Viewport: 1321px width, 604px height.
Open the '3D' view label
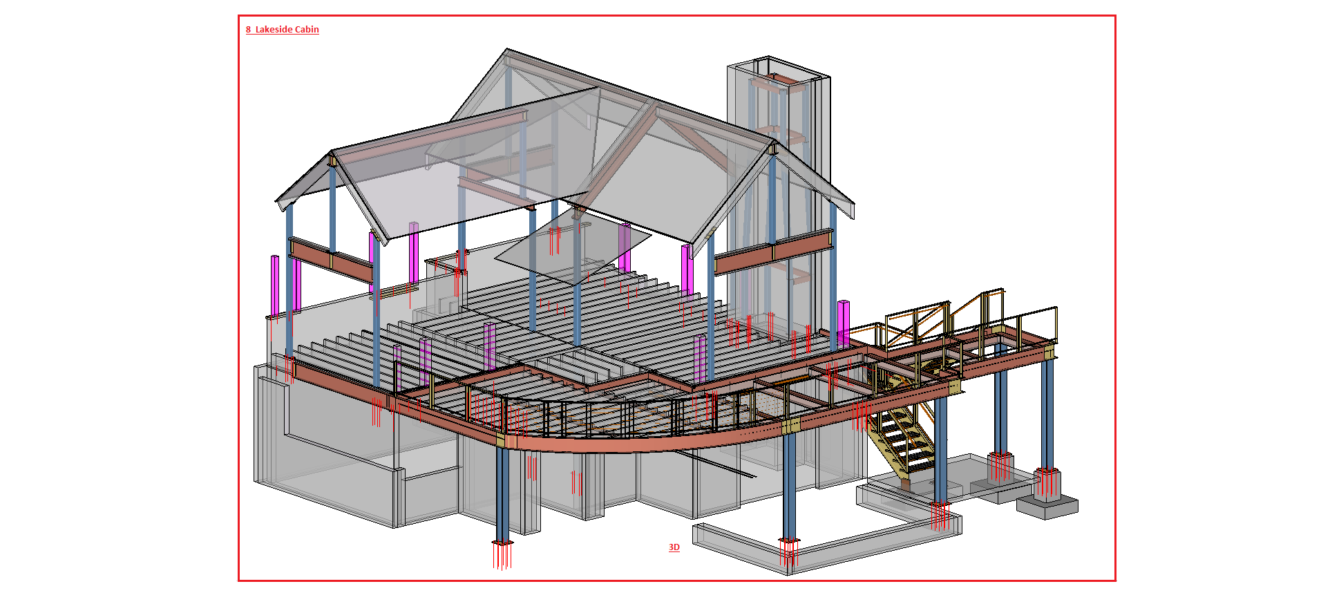(x=674, y=547)
